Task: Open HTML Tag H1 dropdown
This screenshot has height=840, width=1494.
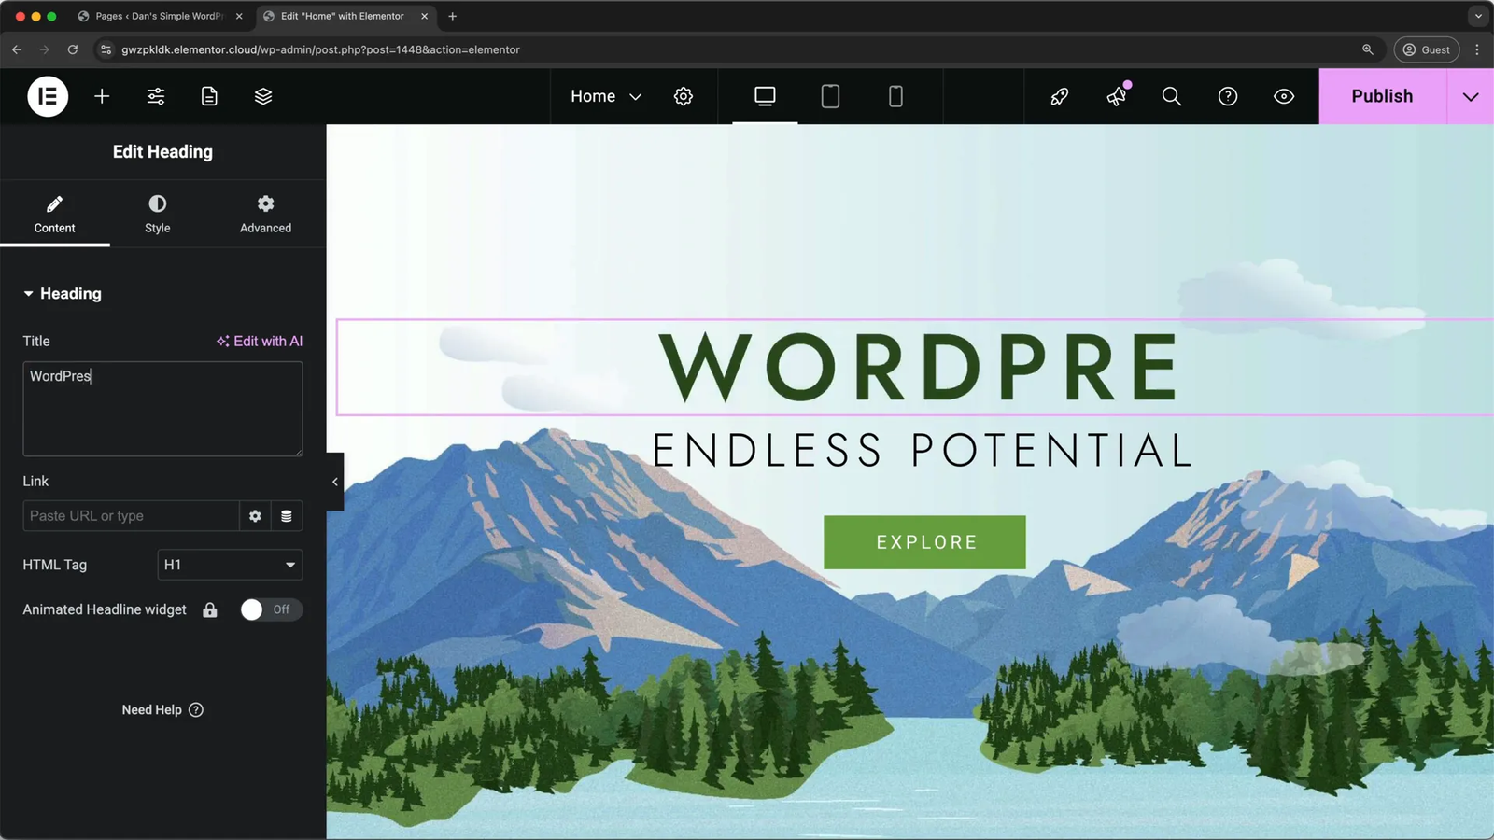Action: (x=230, y=565)
